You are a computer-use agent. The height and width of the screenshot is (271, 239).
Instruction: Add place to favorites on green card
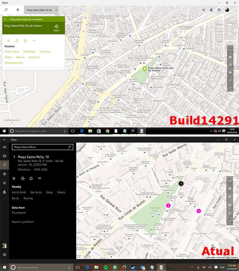point(9,41)
